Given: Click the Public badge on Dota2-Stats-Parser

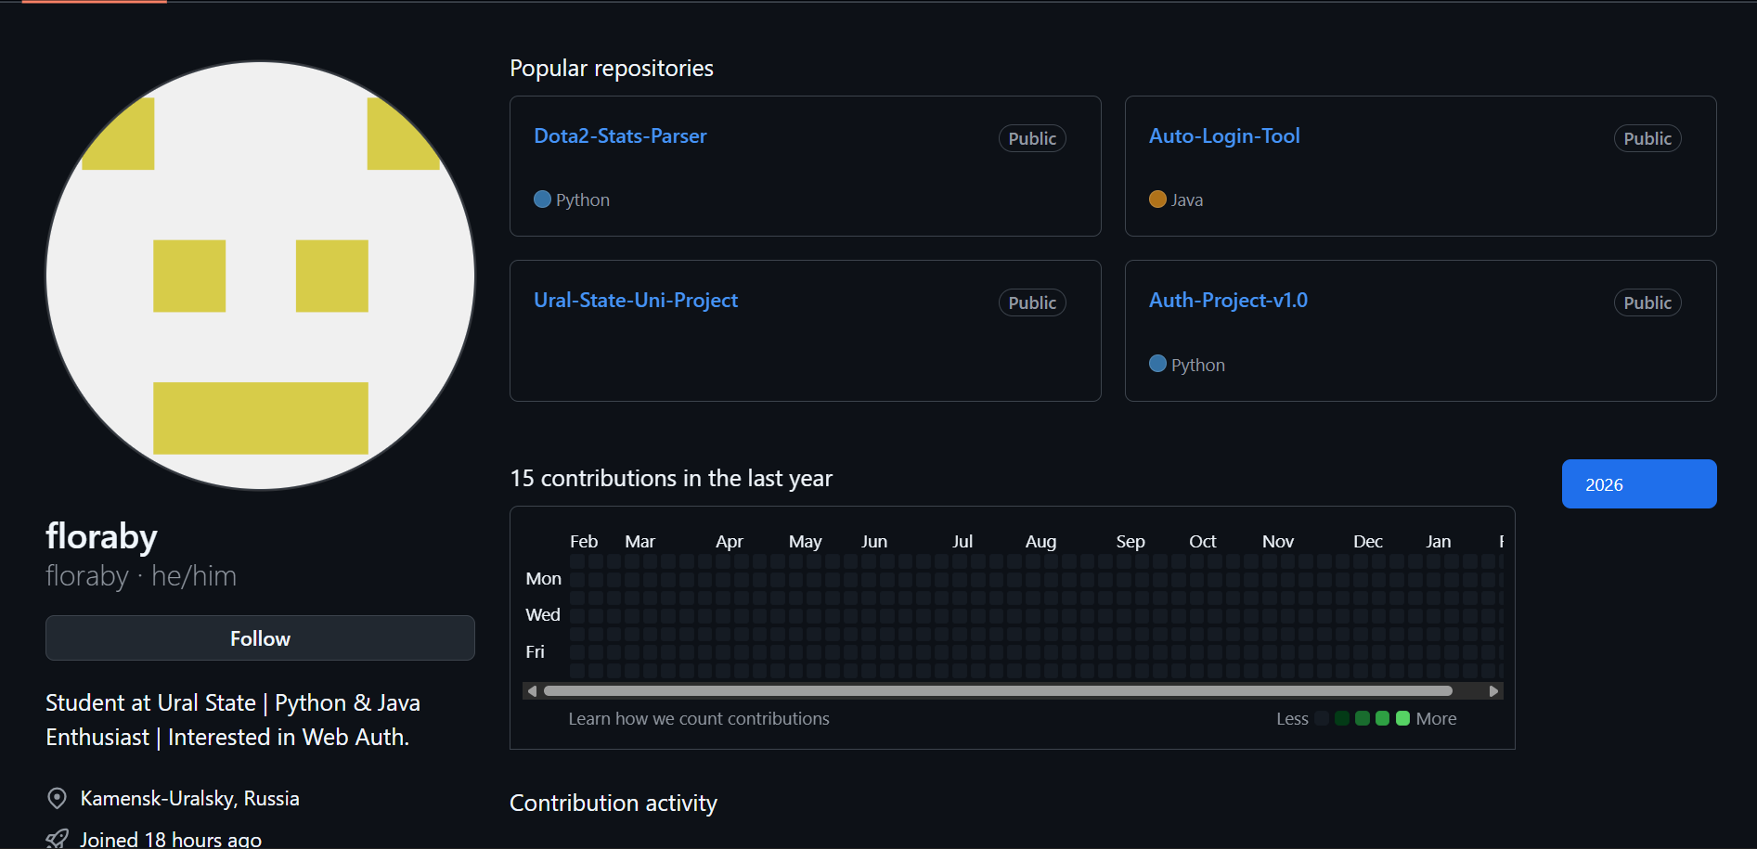Looking at the screenshot, I should click(1031, 137).
